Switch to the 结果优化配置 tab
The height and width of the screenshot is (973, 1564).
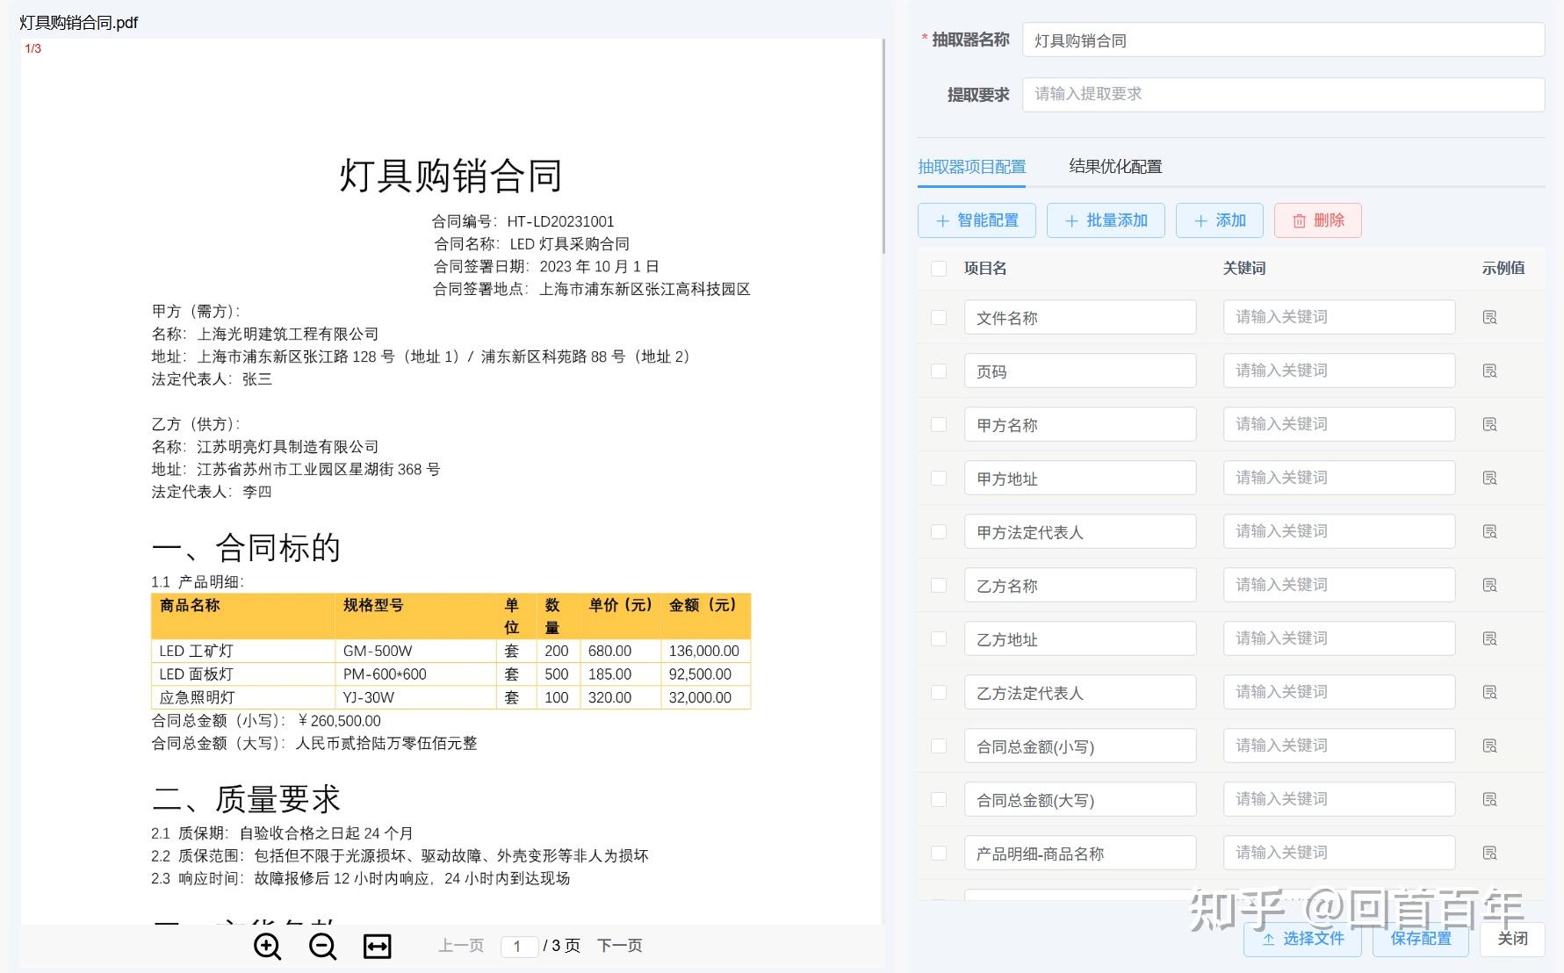[x=1114, y=166]
